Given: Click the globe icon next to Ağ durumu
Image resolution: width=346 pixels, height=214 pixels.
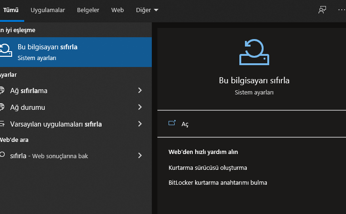Looking at the screenshot, I should click(x=2, y=107).
